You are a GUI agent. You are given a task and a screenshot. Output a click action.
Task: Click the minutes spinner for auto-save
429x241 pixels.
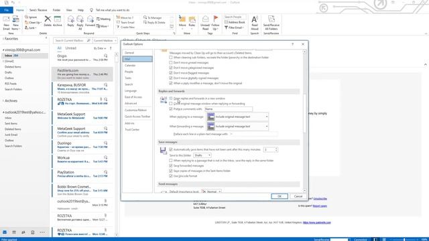[276, 149]
